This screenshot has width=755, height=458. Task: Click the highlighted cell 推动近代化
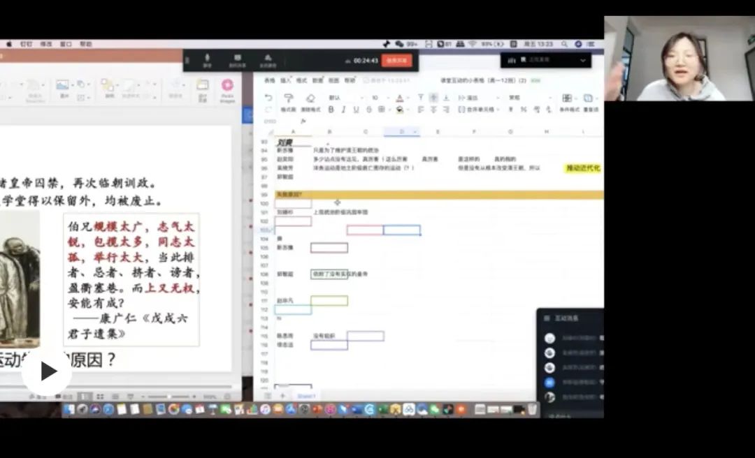click(583, 168)
